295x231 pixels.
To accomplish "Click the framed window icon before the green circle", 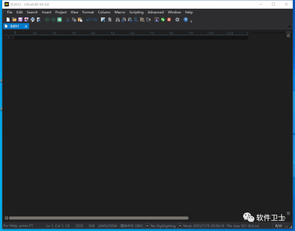I will pos(156,20).
